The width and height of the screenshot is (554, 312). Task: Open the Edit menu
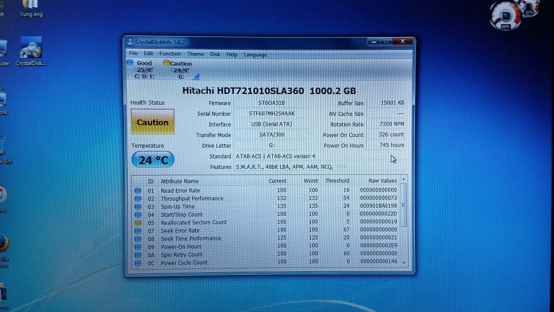[148, 54]
